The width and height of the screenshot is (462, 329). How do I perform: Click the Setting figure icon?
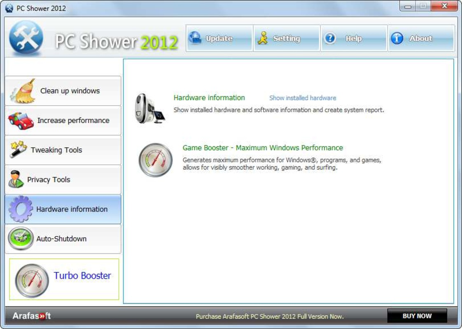(263, 38)
